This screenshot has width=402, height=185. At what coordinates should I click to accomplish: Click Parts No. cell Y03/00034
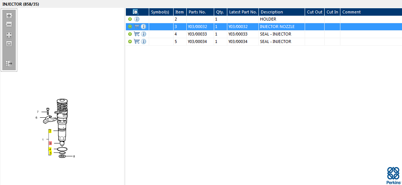click(200, 41)
